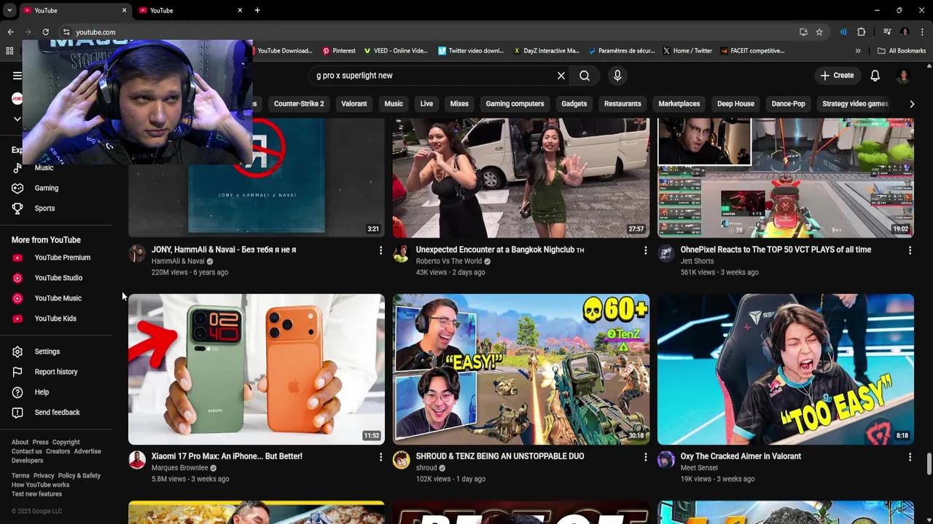Viewport: 933px width, 524px height.
Task: Select the Music filter chip
Action: 394,104
